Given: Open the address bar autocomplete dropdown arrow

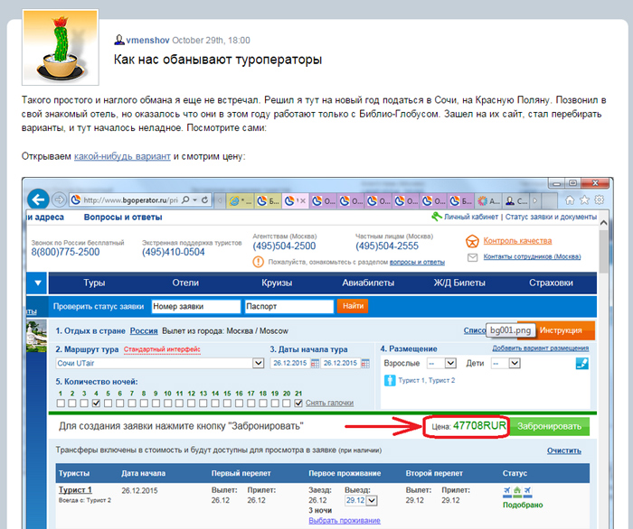Looking at the screenshot, I should tap(195, 200).
